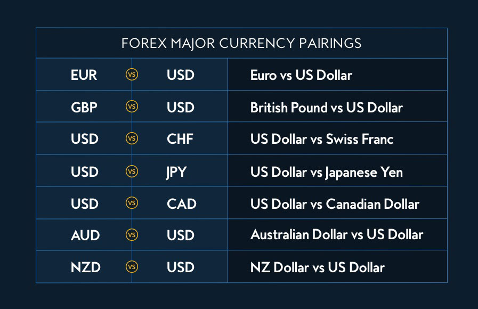Screen dimensions: 478x309
Task: Click the VS icon in EUR/USD row
Action: tap(132, 75)
